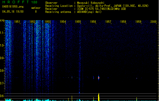Click the 1.1 kHz frequency label
This screenshot has height=101, width=159.
tap(2, 33)
